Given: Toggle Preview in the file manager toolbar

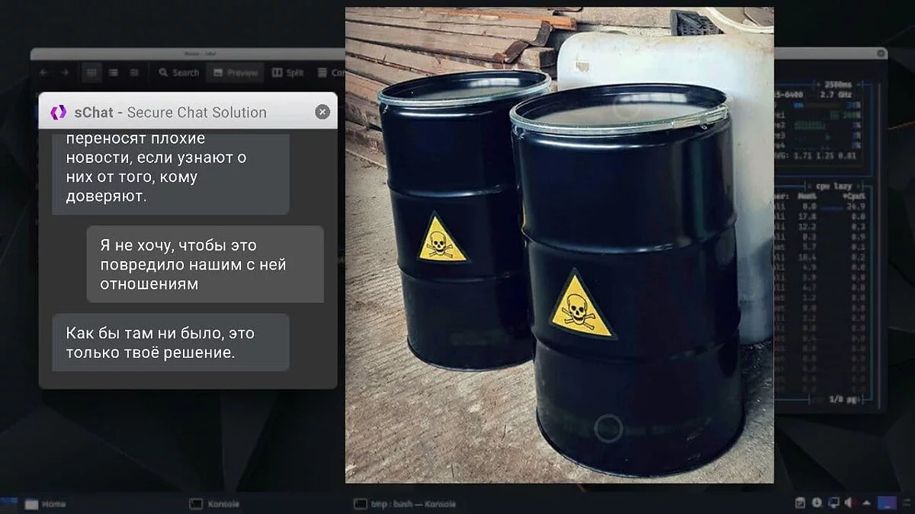Looking at the screenshot, I should [235, 72].
